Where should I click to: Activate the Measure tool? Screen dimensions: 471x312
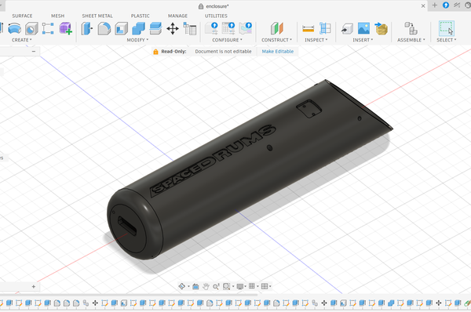(309, 29)
